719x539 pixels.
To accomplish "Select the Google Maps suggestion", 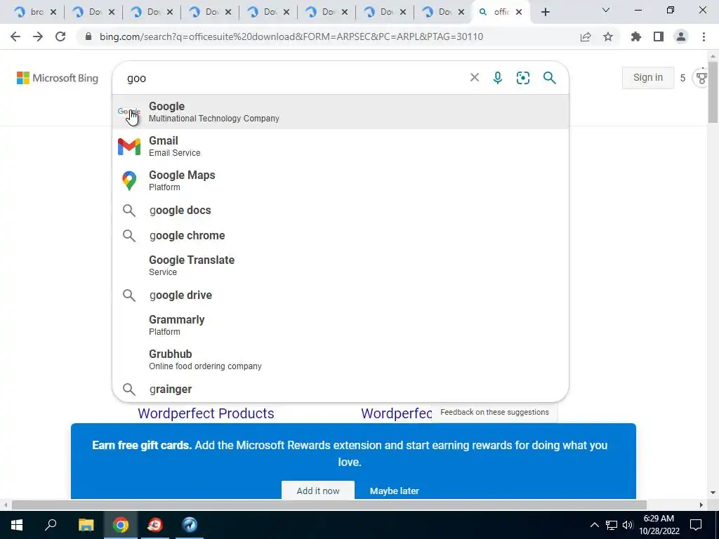I will (x=341, y=180).
